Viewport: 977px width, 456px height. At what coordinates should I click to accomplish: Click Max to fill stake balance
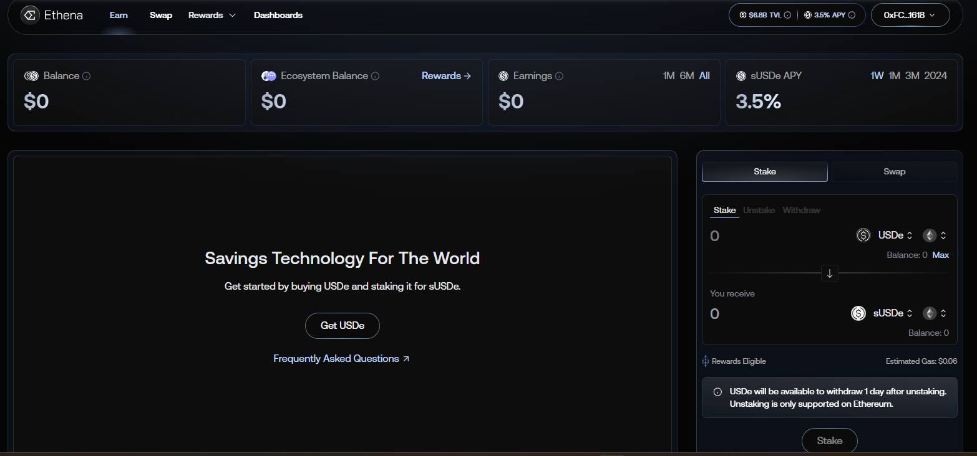pos(940,255)
